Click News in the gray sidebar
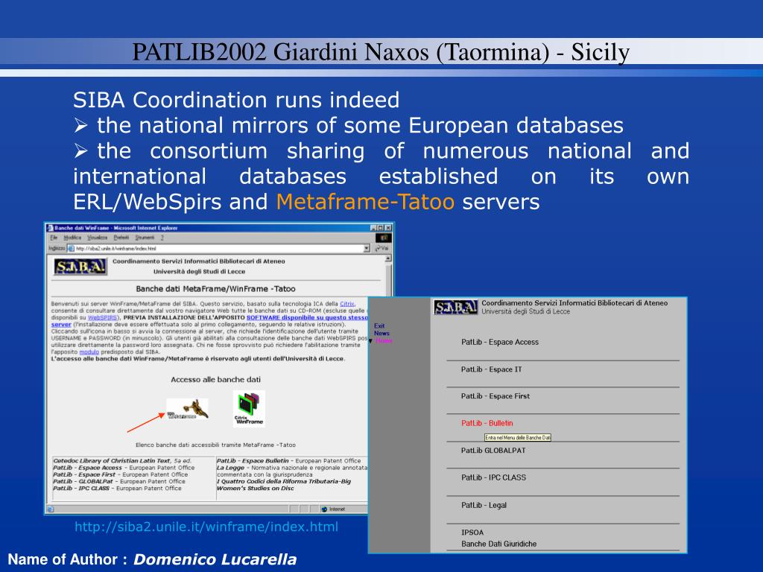This screenshot has height=572, width=763. tap(381, 333)
